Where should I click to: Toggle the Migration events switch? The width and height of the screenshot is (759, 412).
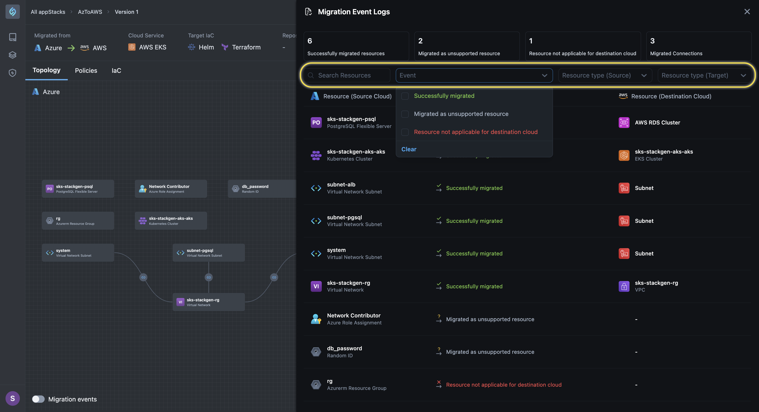point(38,399)
